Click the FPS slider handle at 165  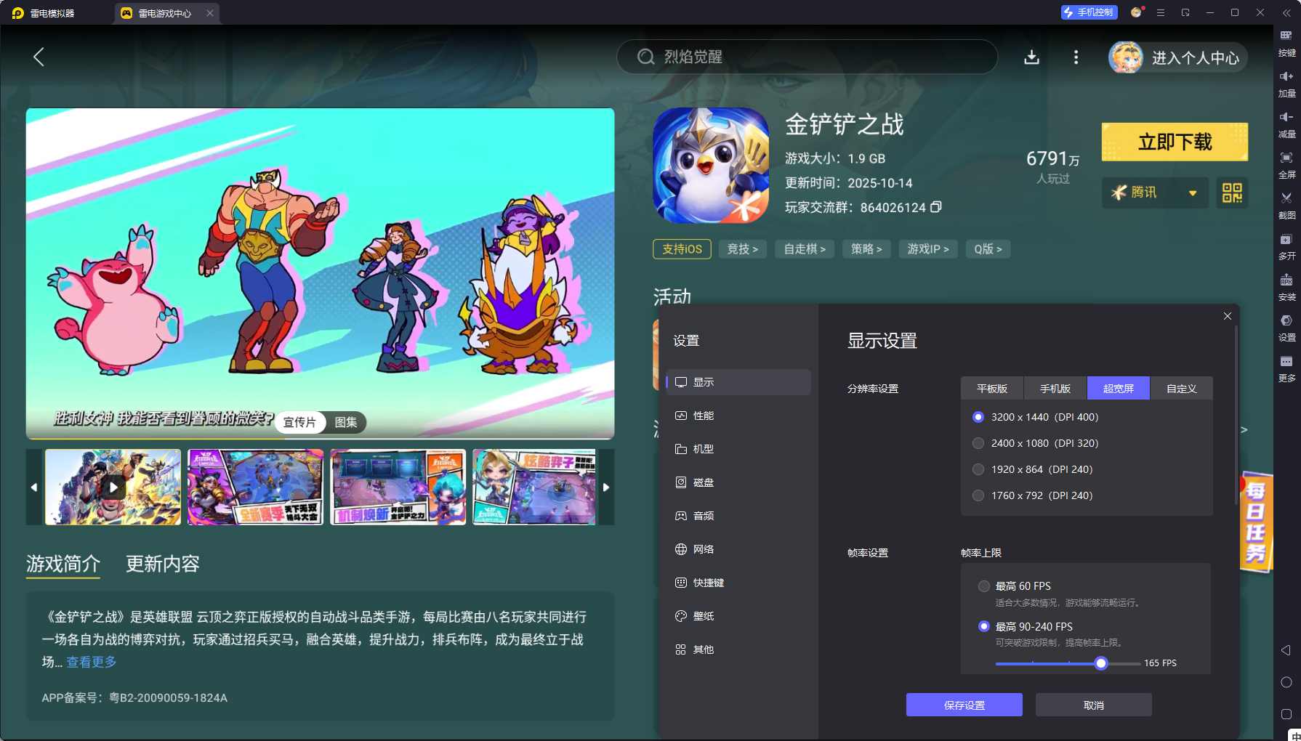click(1101, 663)
